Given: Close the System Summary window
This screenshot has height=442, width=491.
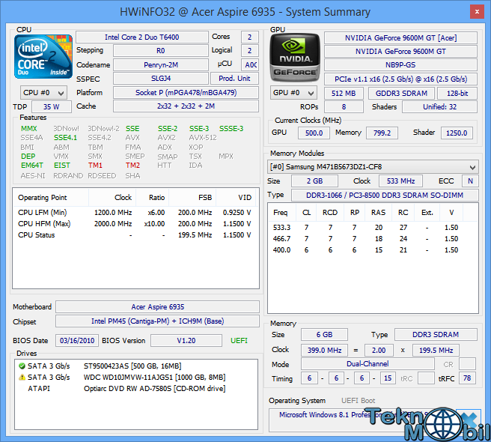Looking at the screenshot, I should click(477, 11).
